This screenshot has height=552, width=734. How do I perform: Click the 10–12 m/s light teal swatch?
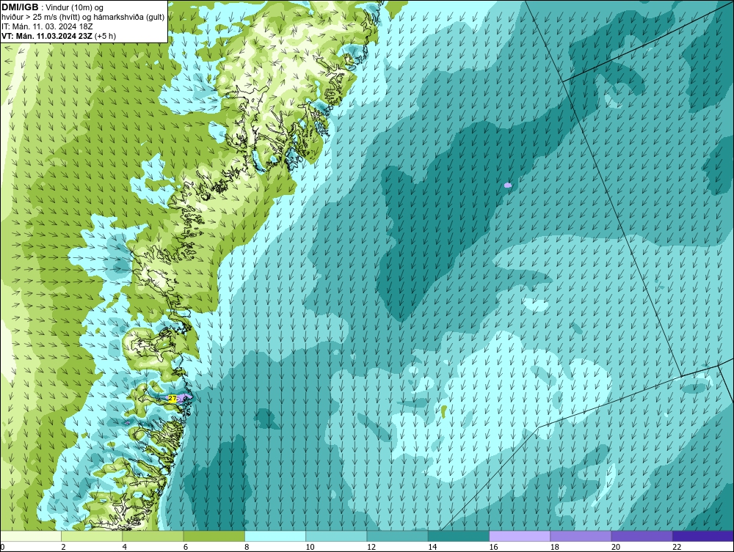click(x=336, y=536)
